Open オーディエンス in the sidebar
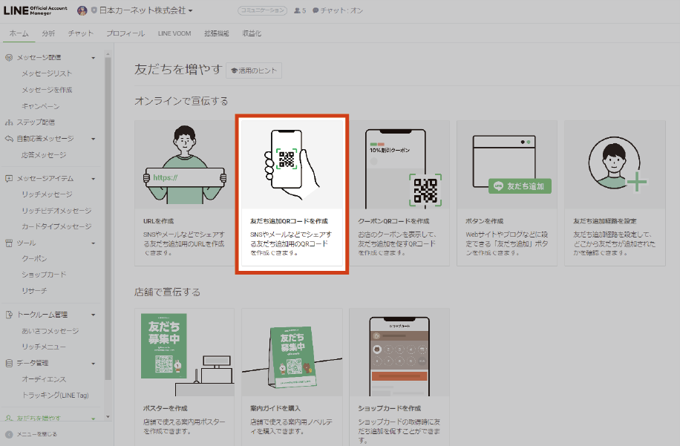 tap(44, 379)
